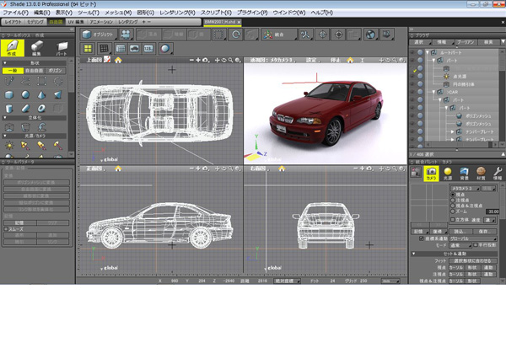The image size is (506, 337).
Task: Toggle the 座標系連動 checkbox
Action: [421, 238]
